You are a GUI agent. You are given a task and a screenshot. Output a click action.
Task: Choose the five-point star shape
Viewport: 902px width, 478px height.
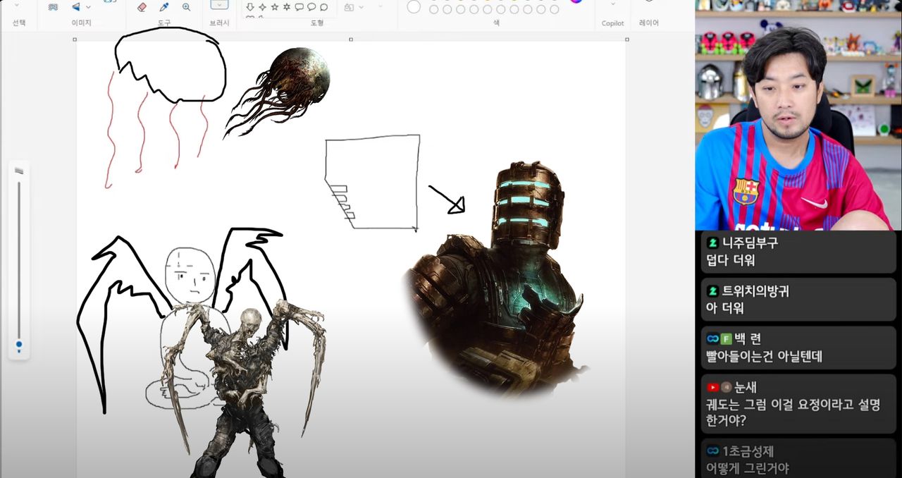point(274,7)
